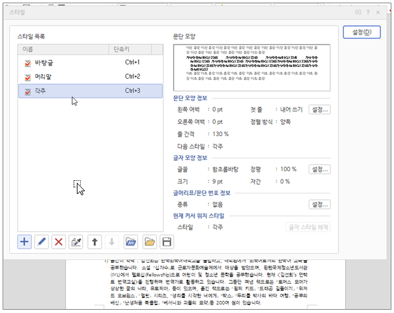
Task: Click the 바탕글 style checkmark icon
Action: (28, 63)
